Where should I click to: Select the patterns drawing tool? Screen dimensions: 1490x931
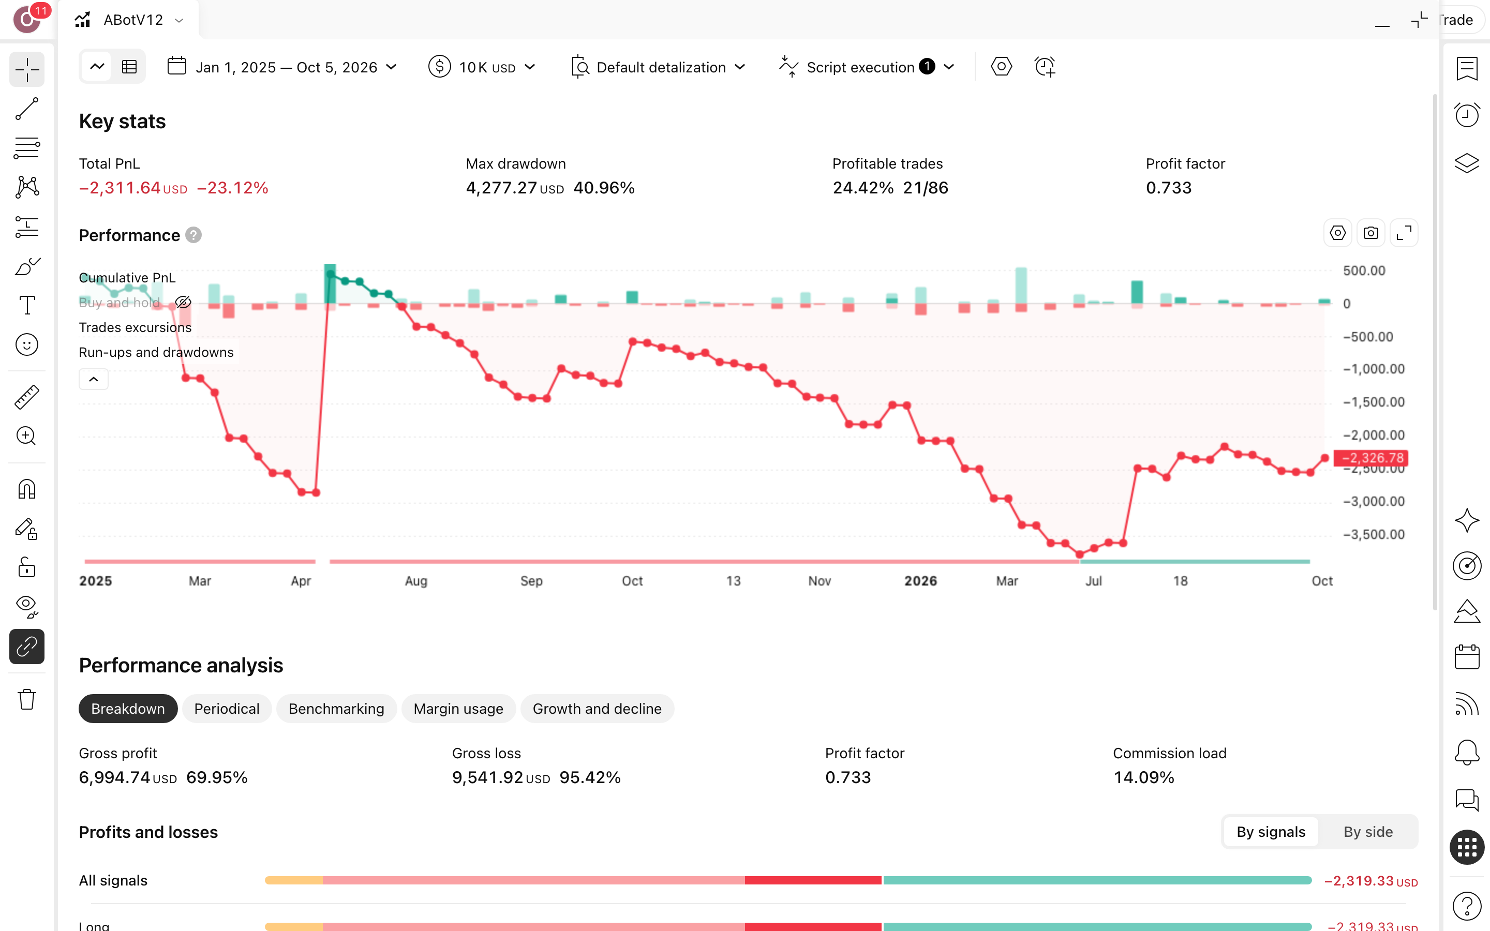click(27, 187)
